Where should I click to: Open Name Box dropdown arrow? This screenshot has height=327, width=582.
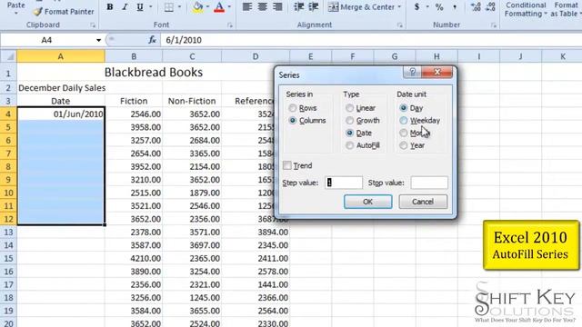(x=98, y=40)
